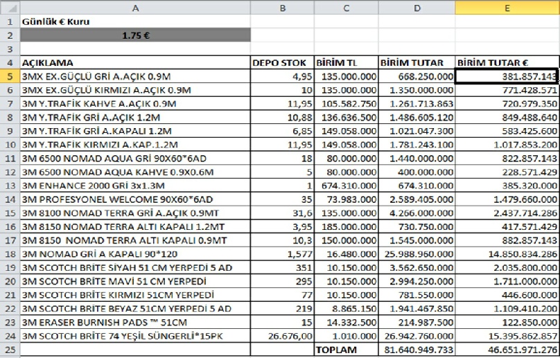This screenshot has height=358, width=560.
Task: Select cell '3M 8150 NOMAD TERRA ALTI KAPALI 0.9MT'
Action: pyautogui.click(x=135, y=240)
